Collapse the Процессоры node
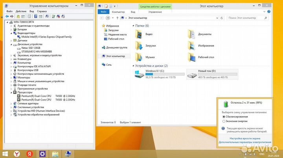The image size is (283, 158). coord(11,92)
